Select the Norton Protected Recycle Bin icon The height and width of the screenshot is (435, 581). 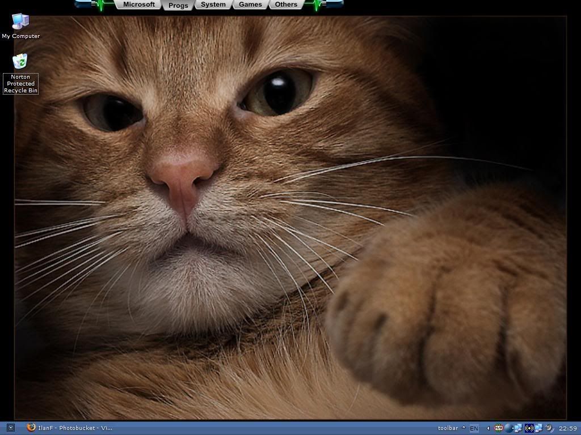pos(20,74)
